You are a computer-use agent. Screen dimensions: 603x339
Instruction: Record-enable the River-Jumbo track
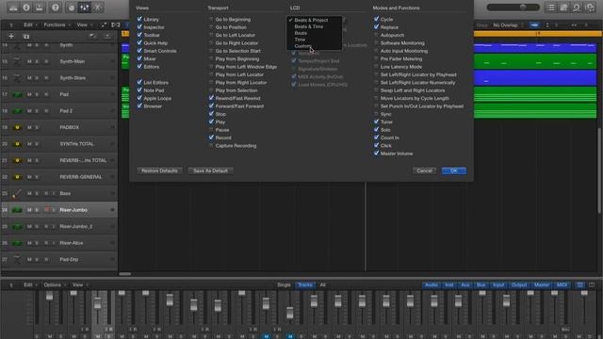coord(46,210)
